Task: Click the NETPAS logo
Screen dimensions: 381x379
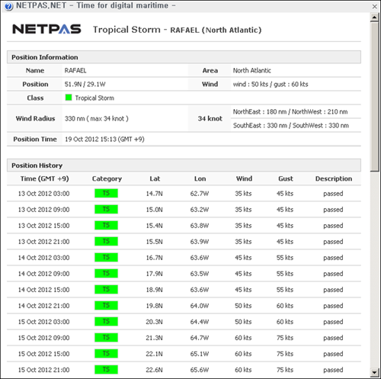Action: click(46, 29)
